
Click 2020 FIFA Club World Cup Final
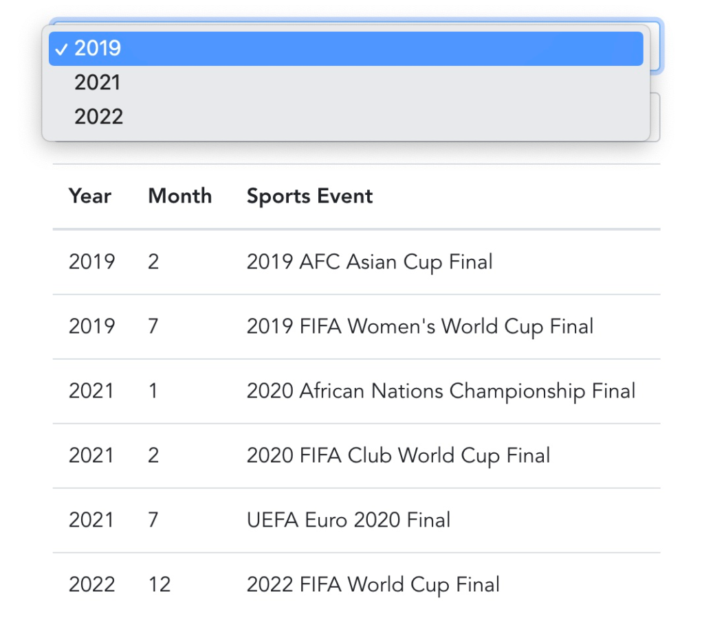point(398,455)
